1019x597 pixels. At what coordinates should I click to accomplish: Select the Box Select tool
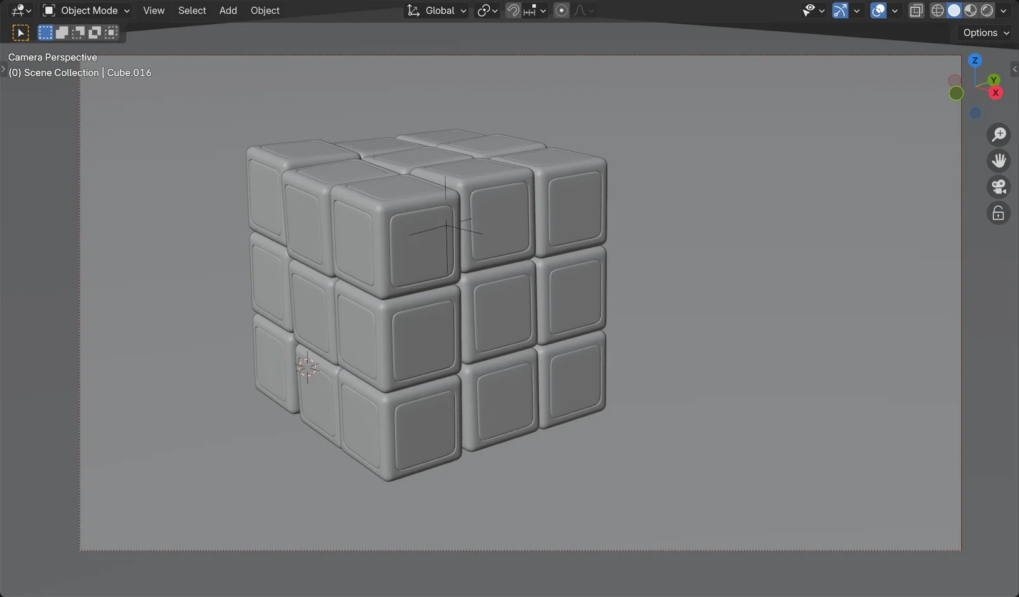pos(45,32)
